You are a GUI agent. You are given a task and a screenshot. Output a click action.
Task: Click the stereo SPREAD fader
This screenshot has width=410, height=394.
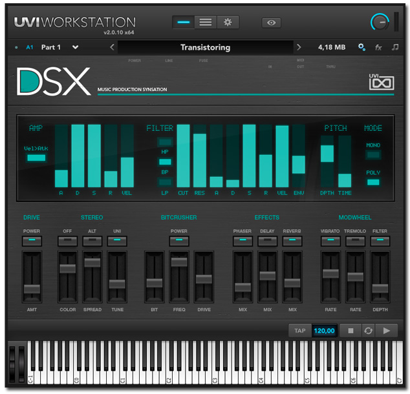pos(92,263)
